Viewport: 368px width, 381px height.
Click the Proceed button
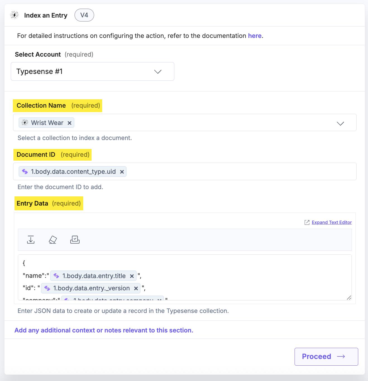click(326, 356)
